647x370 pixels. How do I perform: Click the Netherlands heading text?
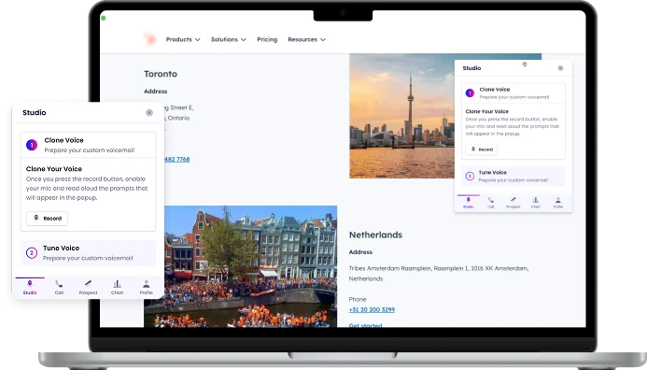pyautogui.click(x=375, y=235)
